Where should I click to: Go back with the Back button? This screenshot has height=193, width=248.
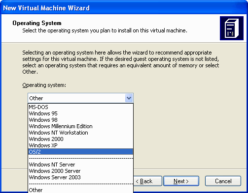pos(147,181)
